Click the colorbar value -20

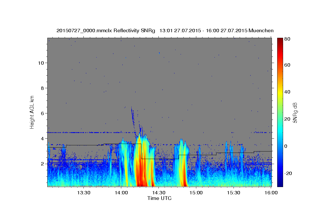[288, 173]
